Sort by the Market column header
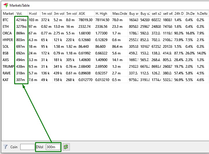 tap(8, 13)
